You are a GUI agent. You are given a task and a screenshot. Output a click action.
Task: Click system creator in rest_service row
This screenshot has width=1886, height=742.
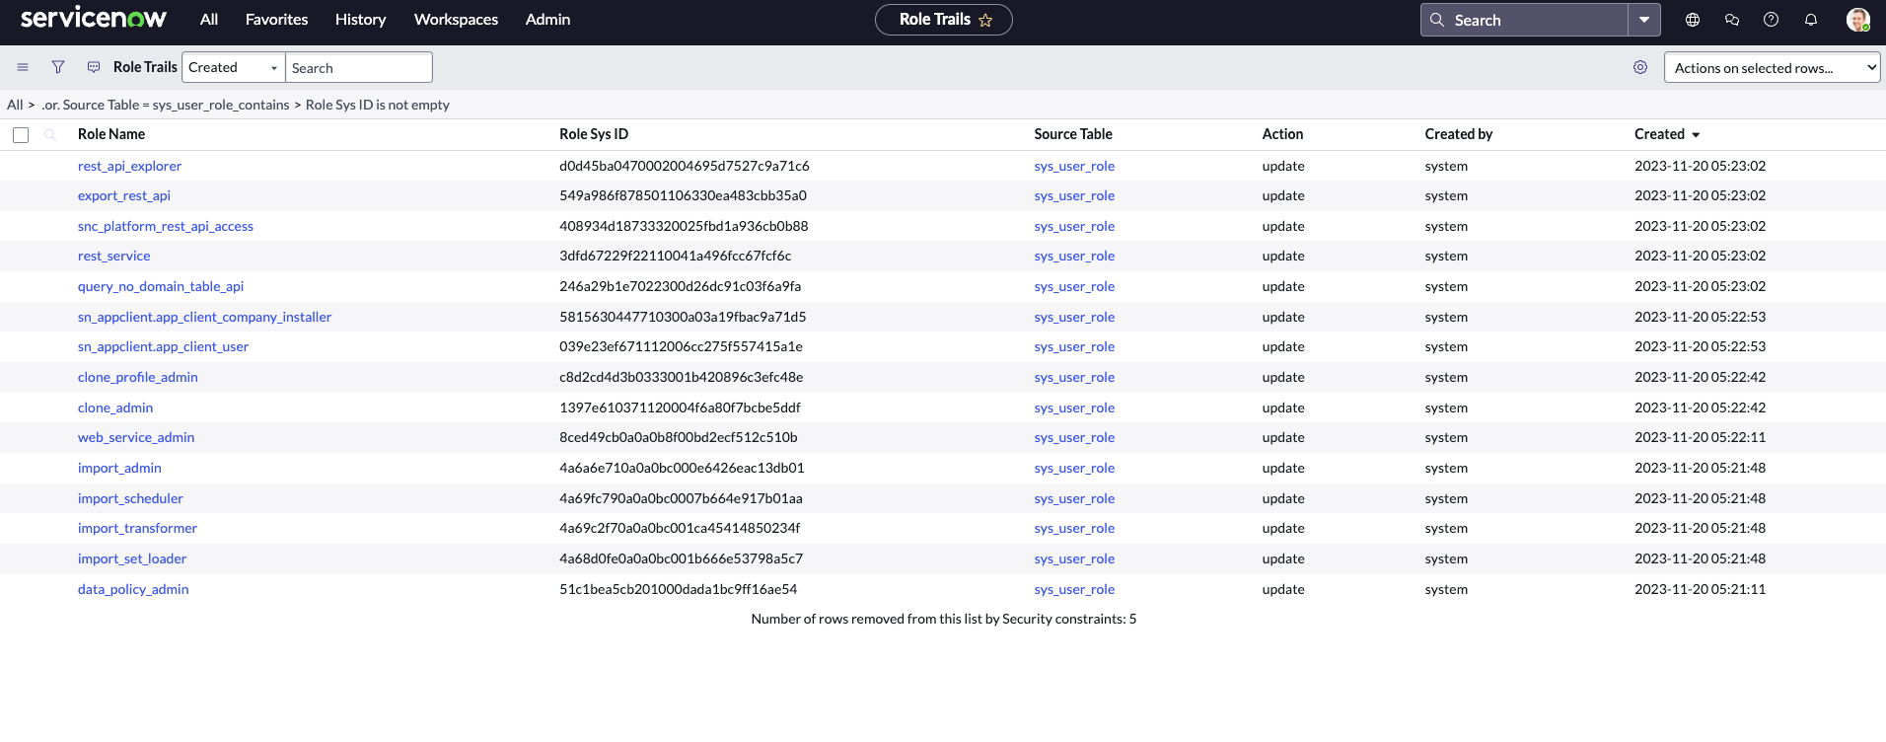(1446, 256)
